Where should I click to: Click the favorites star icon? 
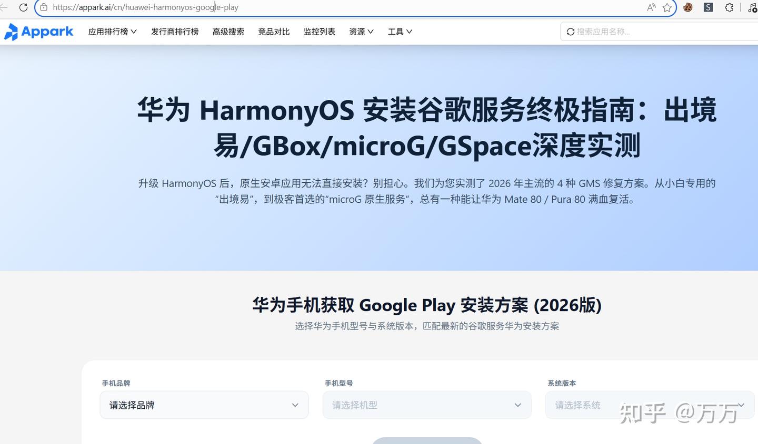point(667,7)
